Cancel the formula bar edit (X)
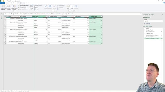Screen dimensions: 165x92 pos(5,14)
